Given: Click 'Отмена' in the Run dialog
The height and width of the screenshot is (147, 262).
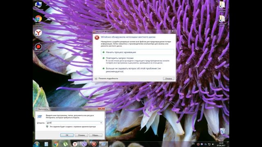Looking at the screenshot, I should pos(81,135).
